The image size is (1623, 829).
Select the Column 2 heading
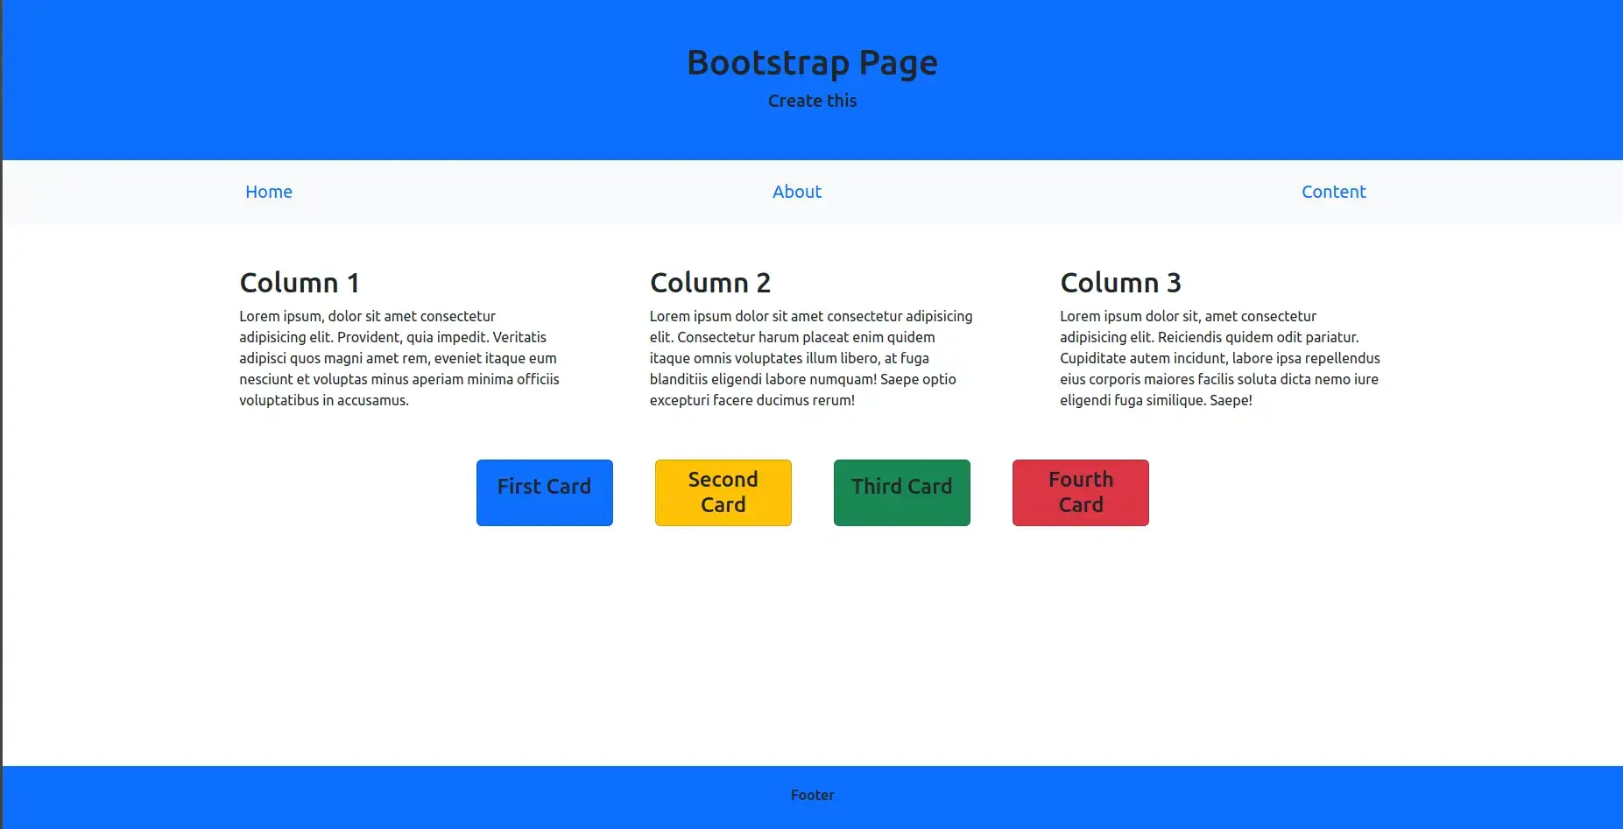pos(709,283)
